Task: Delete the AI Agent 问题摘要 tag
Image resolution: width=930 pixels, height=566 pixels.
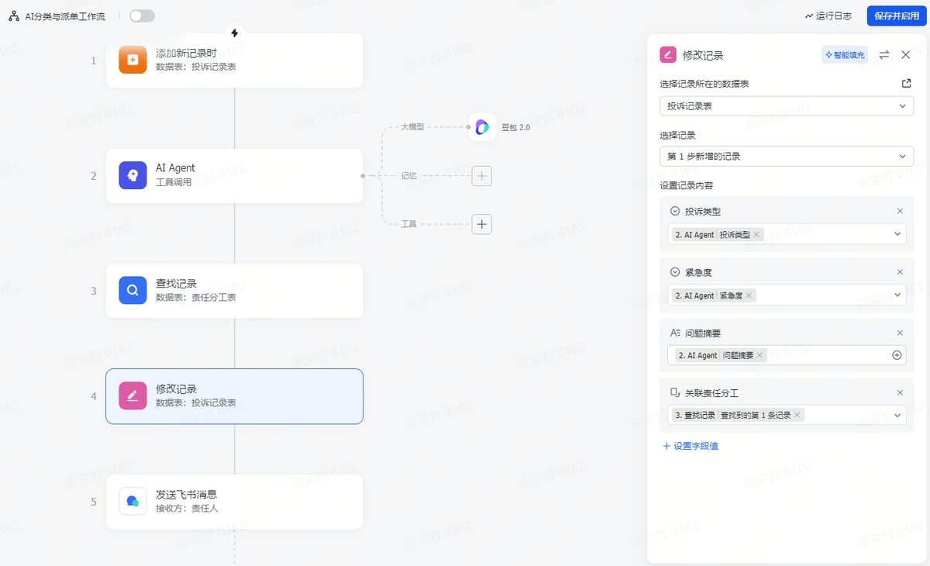Action: [759, 355]
